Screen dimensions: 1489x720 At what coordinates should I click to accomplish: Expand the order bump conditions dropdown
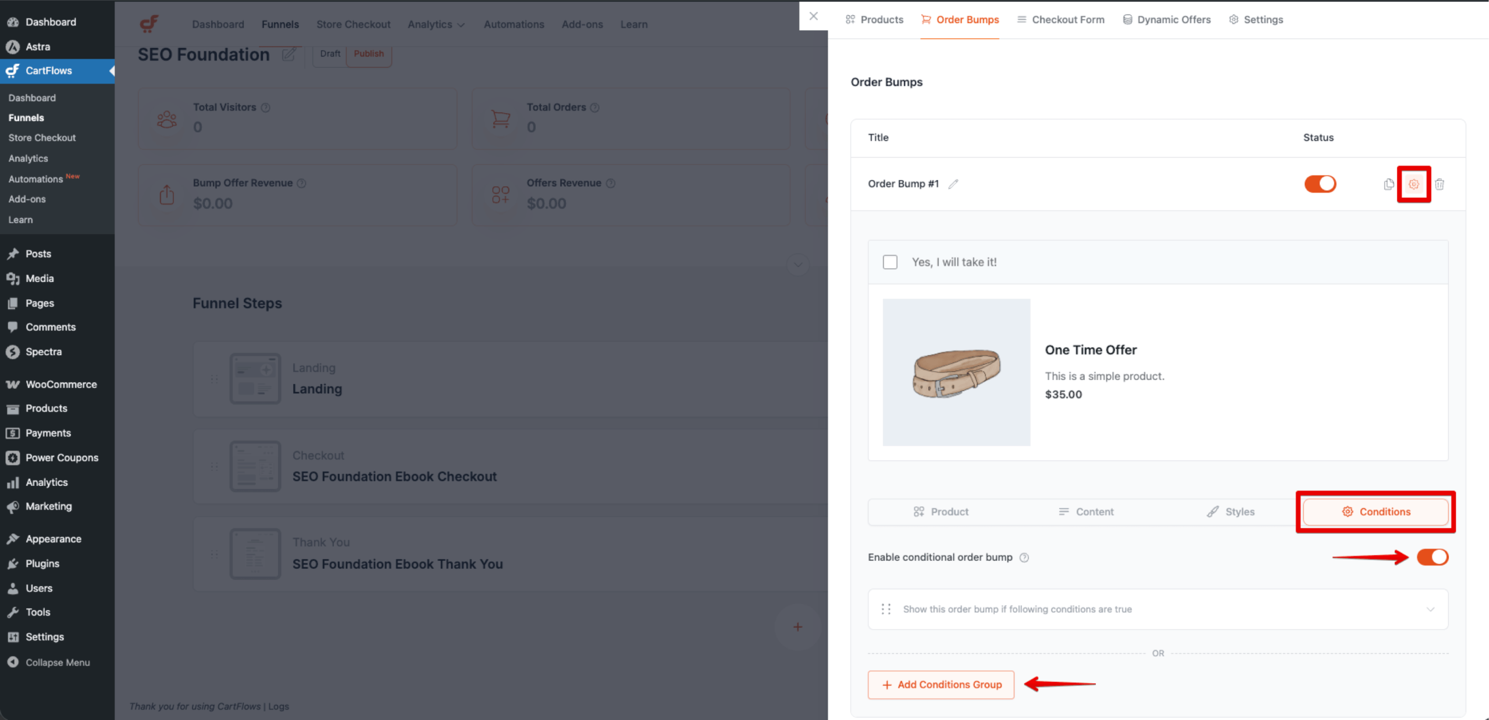pos(1431,609)
